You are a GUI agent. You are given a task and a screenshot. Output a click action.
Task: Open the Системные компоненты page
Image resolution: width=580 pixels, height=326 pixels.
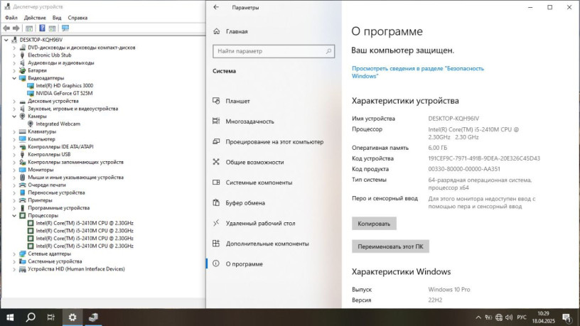pos(259,183)
